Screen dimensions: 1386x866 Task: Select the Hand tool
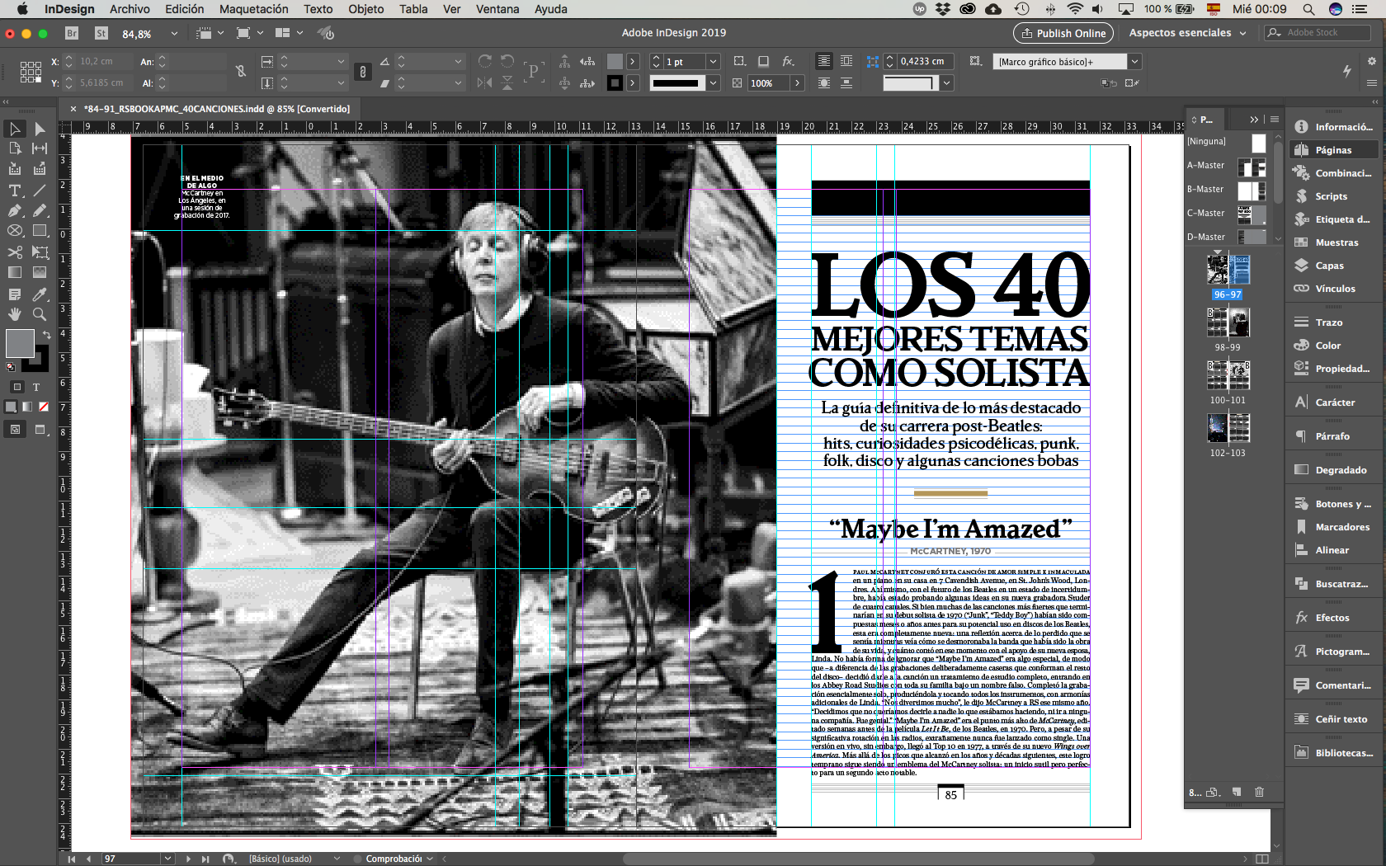click(15, 314)
